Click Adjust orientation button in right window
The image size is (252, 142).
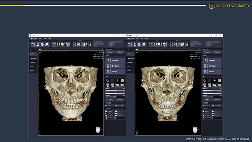(x=207, y=52)
